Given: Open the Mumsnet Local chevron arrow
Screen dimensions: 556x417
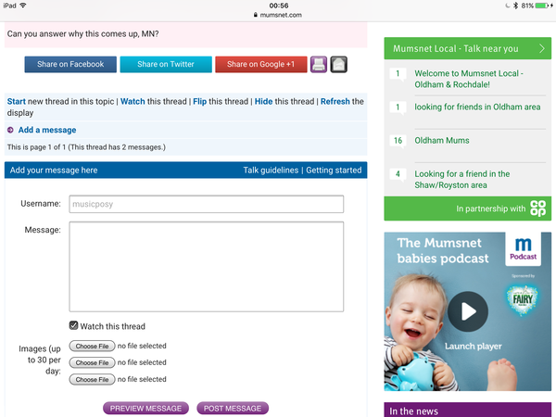Looking at the screenshot, I should [x=542, y=48].
